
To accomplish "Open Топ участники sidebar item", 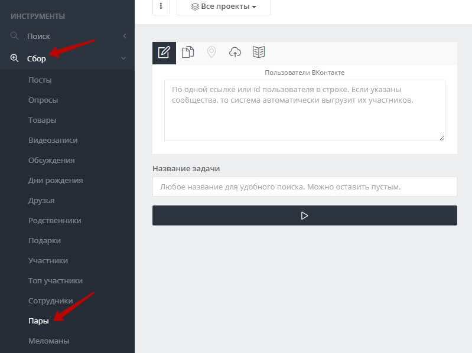I will pos(56,280).
